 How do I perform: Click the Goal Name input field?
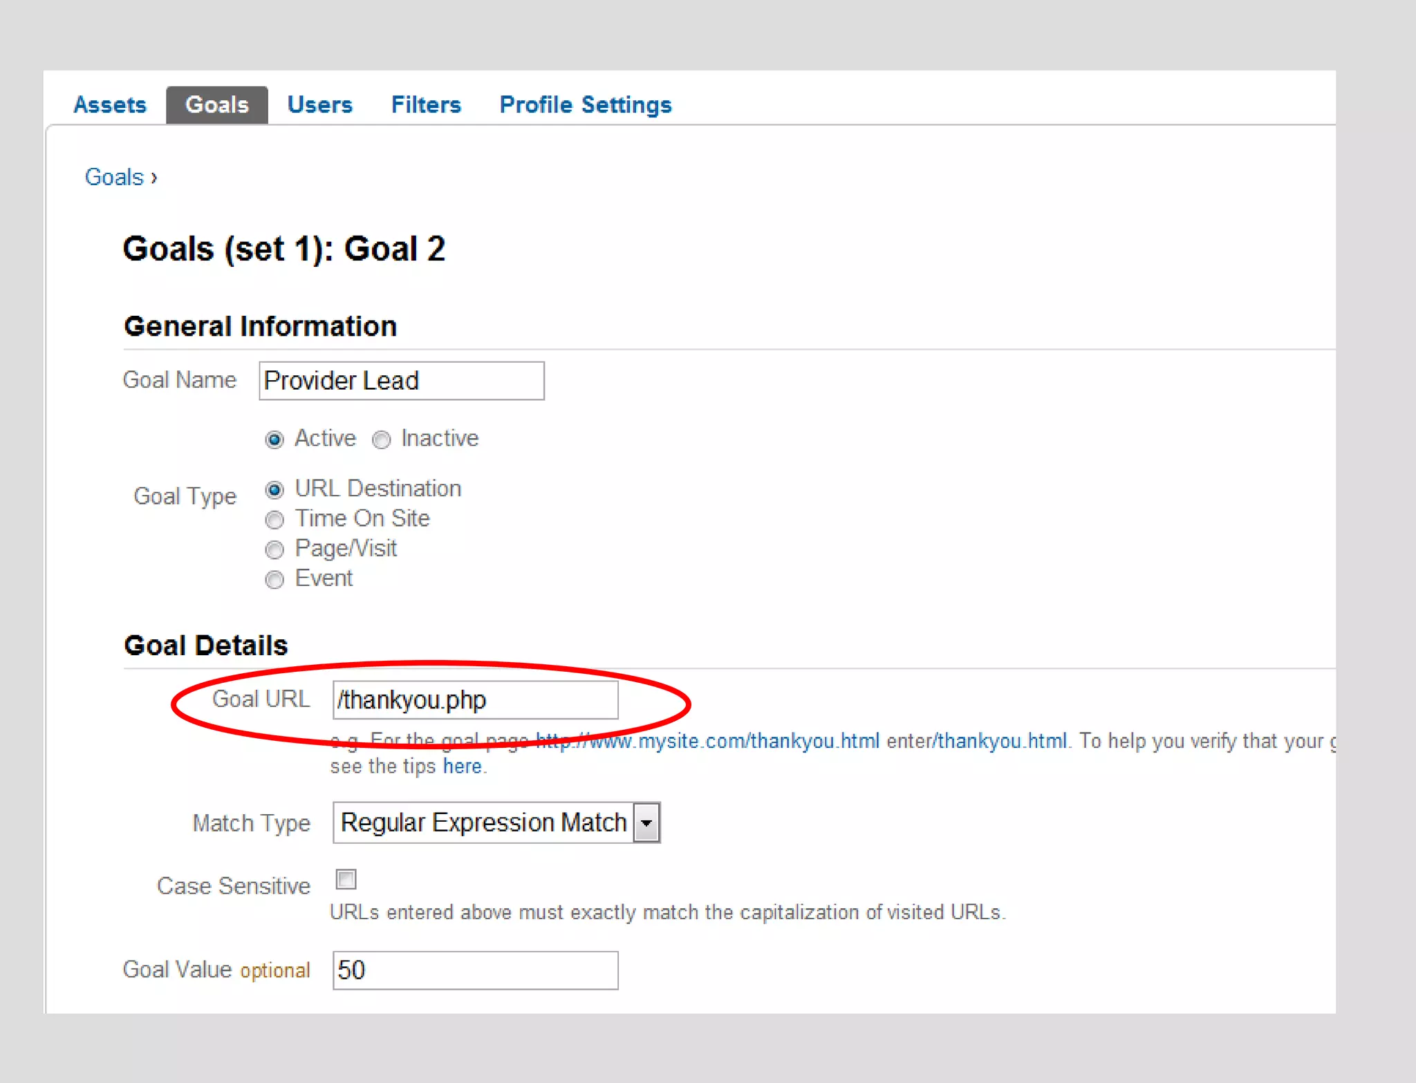pos(401,381)
